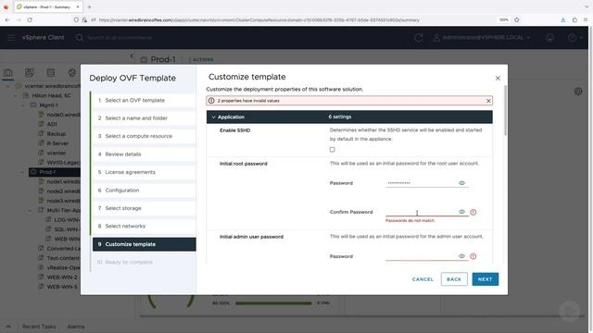Select the R-Server VM in inventory
This screenshot has height=333, width=593.
pos(57,143)
